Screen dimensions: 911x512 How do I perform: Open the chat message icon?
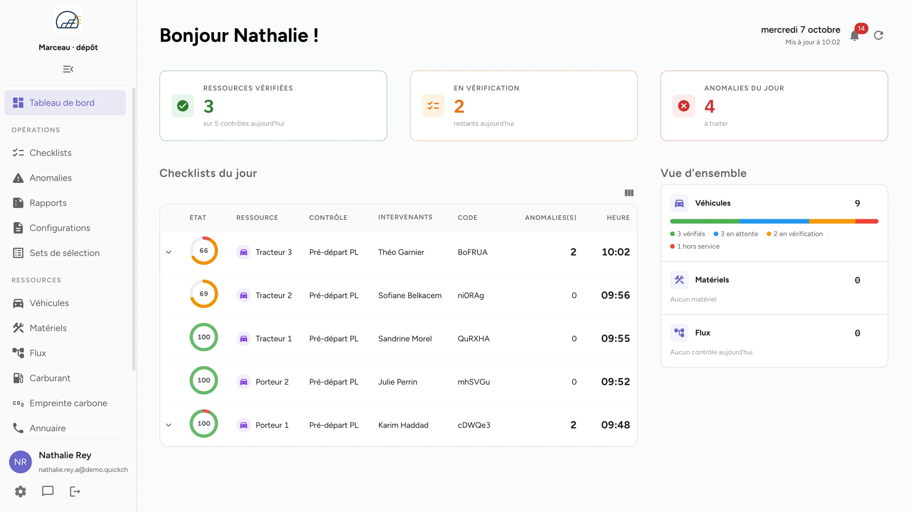coord(48,491)
